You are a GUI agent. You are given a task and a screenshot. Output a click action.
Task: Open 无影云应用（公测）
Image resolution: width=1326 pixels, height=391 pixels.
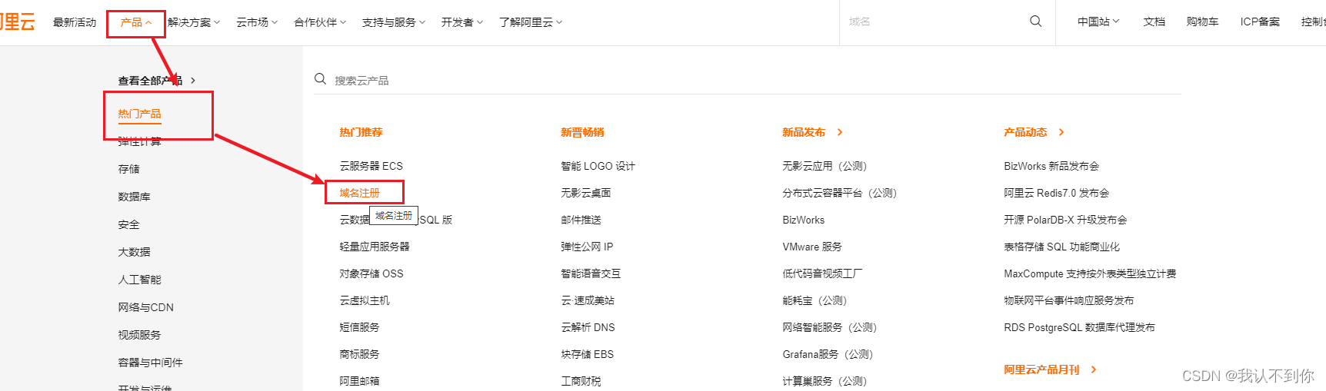point(825,166)
